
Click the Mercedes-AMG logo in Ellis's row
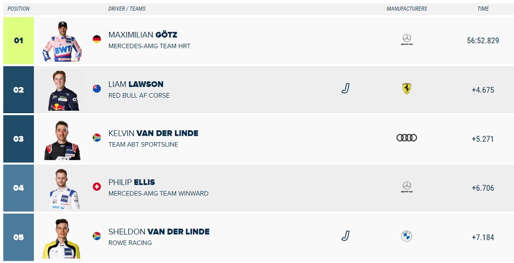(x=407, y=187)
